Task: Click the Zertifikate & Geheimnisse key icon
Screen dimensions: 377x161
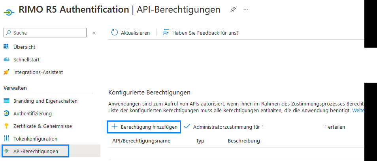Action: [6, 126]
